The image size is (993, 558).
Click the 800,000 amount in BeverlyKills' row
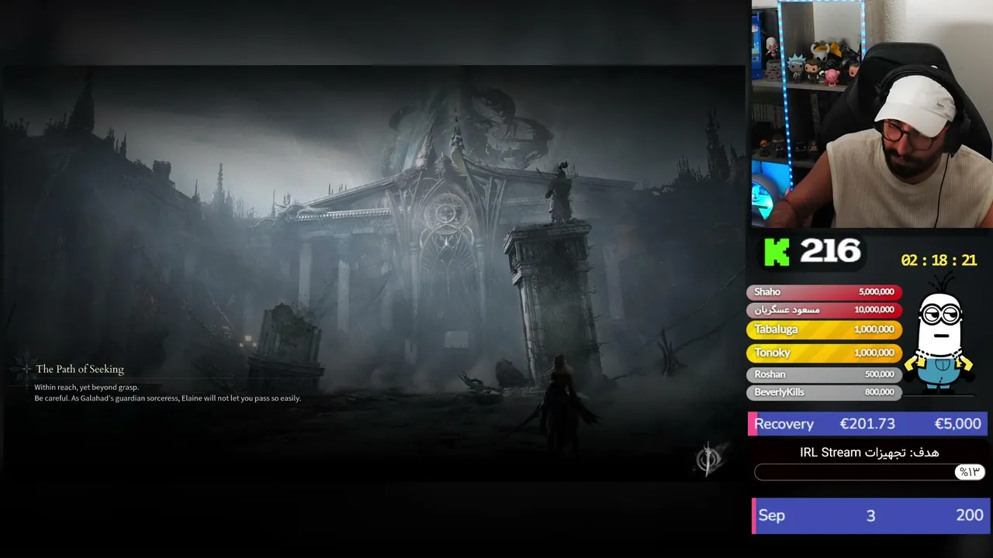880,392
